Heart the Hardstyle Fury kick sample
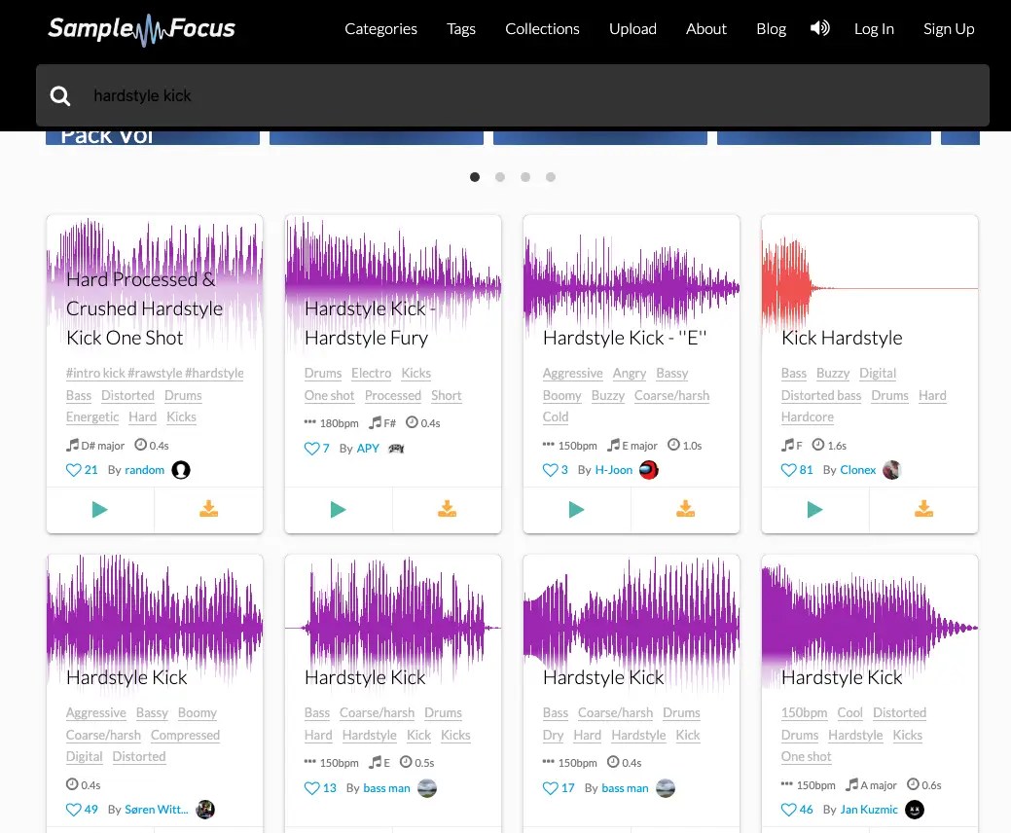Image resolution: width=1011 pixels, height=833 pixels. (x=310, y=449)
